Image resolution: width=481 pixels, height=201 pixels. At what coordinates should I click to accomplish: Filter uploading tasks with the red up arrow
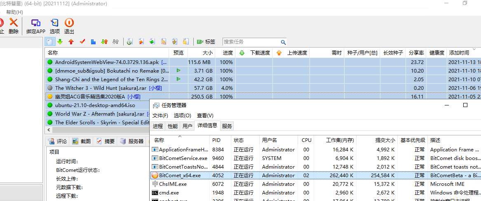[71, 41]
